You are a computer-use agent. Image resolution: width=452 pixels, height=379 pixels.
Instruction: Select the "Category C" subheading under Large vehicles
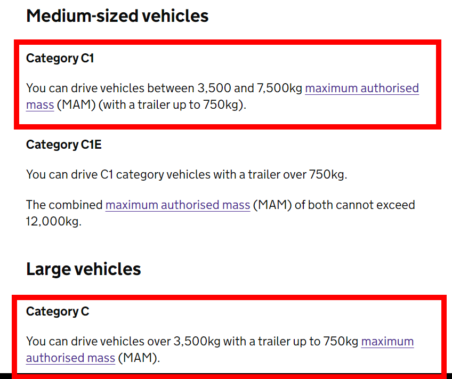click(58, 312)
